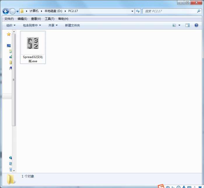Image resolution: width=204 pixels, height=188 pixels.
Task: Open the 组织 dropdown
Action: tap(11, 25)
